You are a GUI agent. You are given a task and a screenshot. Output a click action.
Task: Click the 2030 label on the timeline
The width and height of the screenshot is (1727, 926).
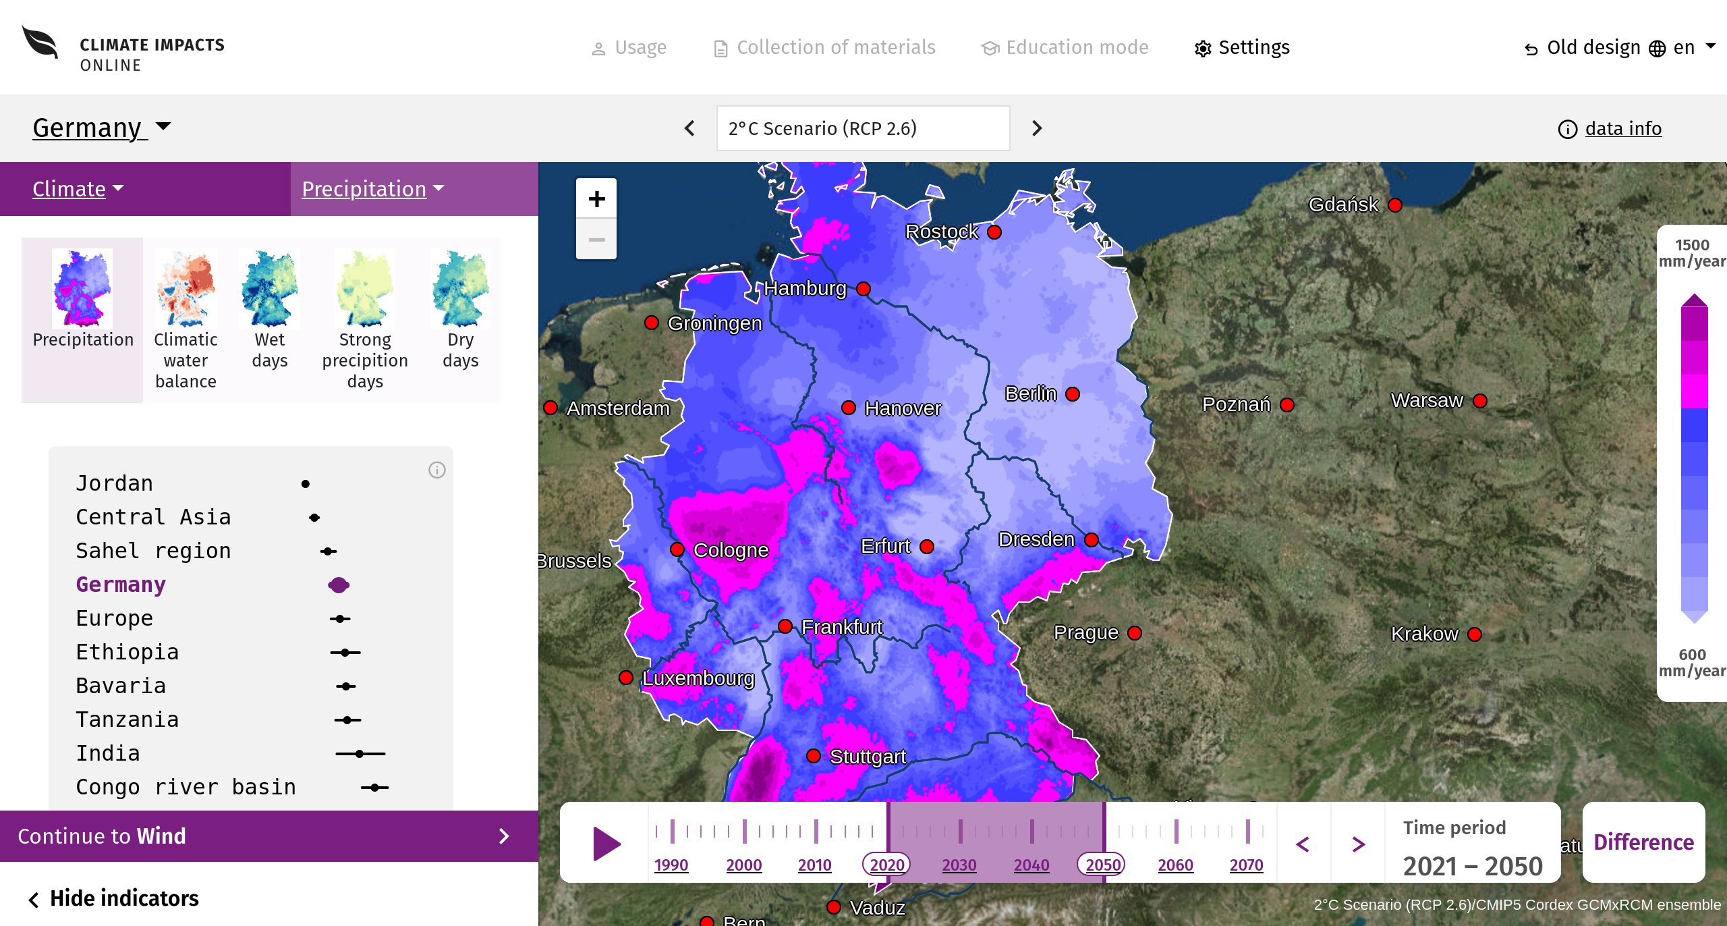tap(959, 865)
